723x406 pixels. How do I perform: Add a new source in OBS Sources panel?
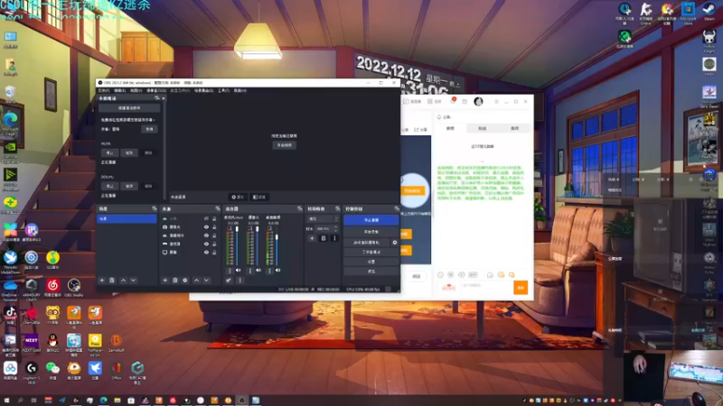(164, 280)
